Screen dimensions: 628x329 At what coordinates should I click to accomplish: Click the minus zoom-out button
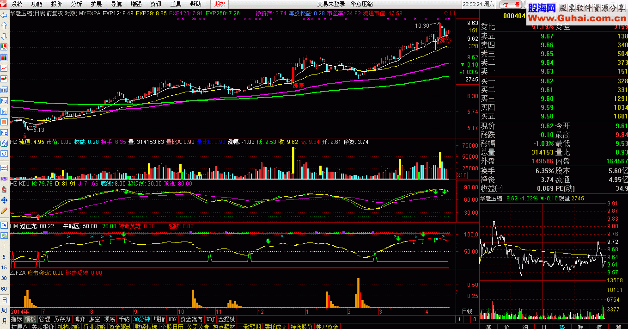click(467, 319)
